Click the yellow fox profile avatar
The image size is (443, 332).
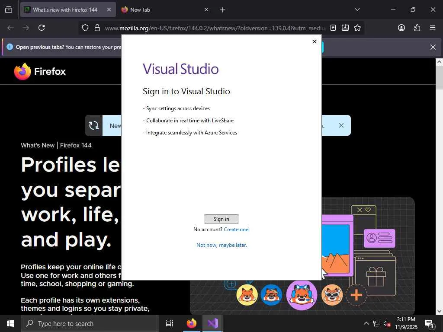[247, 295]
